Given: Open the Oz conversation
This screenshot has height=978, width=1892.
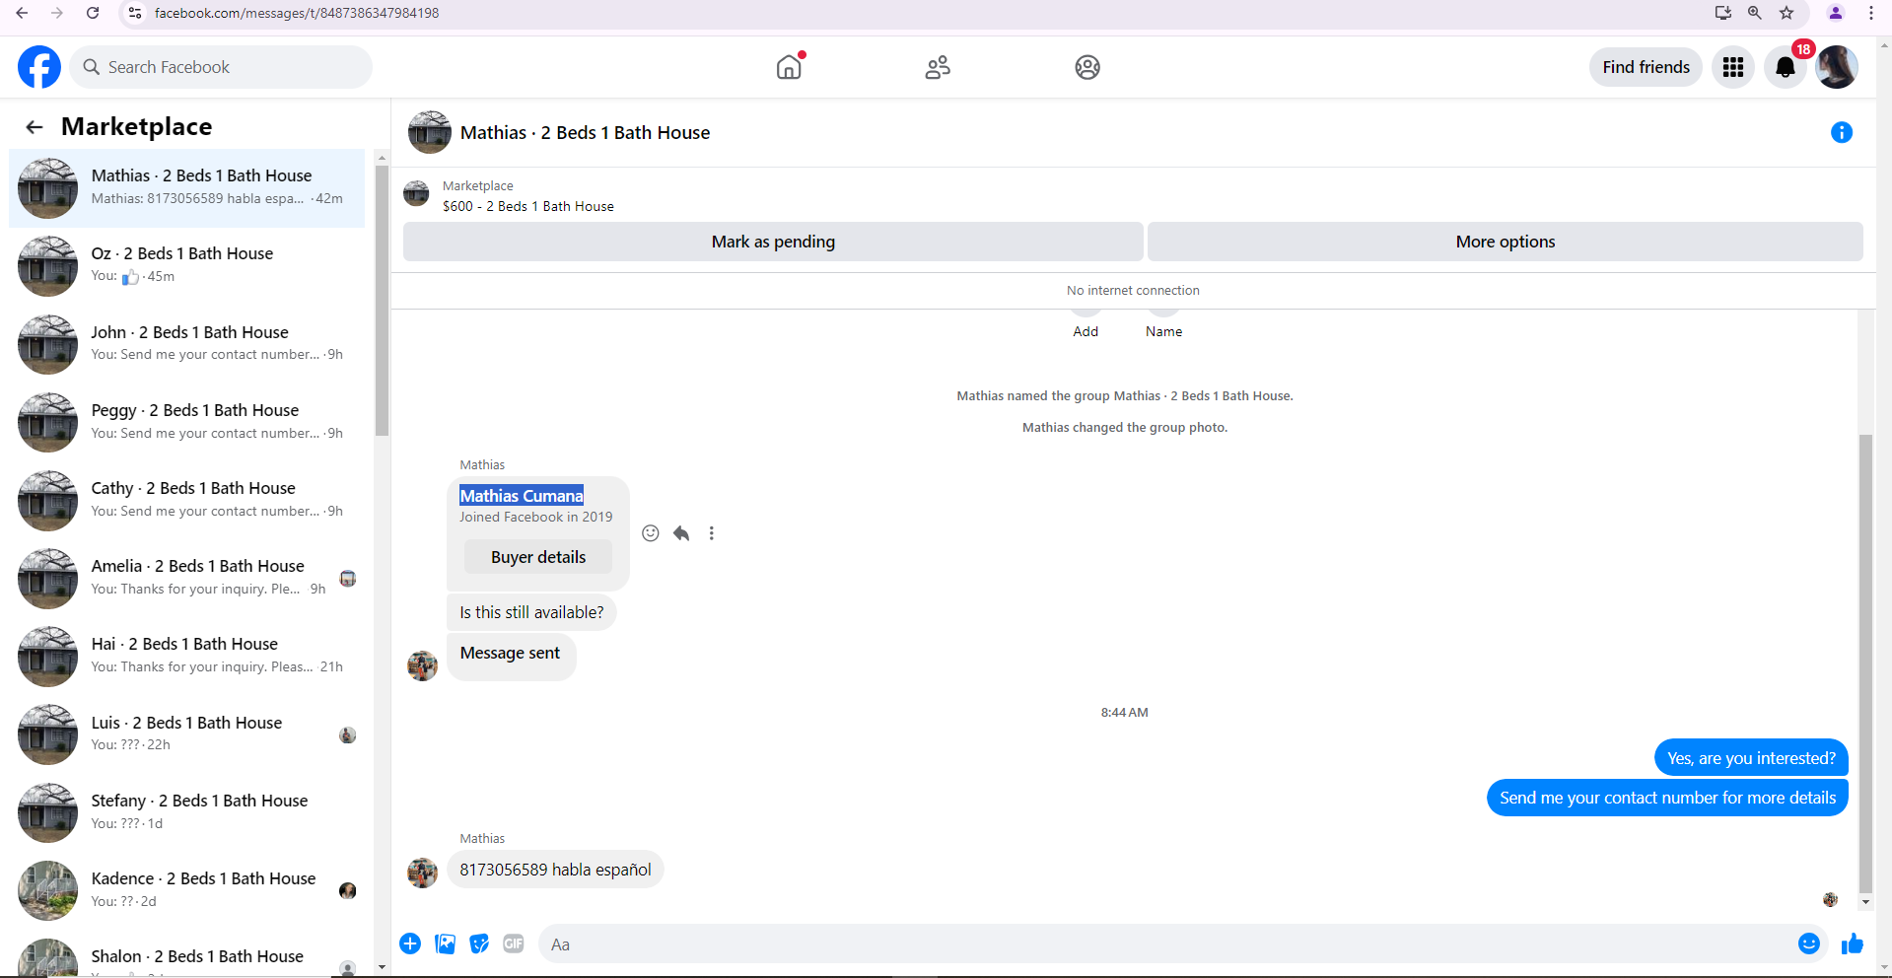Looking at the screenshot, I should tap(187, 265).
